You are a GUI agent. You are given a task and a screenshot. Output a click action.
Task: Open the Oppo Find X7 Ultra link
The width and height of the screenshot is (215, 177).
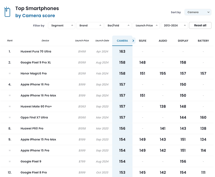click(34, 117)
